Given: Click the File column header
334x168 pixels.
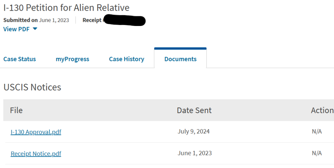Looking at the screenshot, I should click(16, 110).
